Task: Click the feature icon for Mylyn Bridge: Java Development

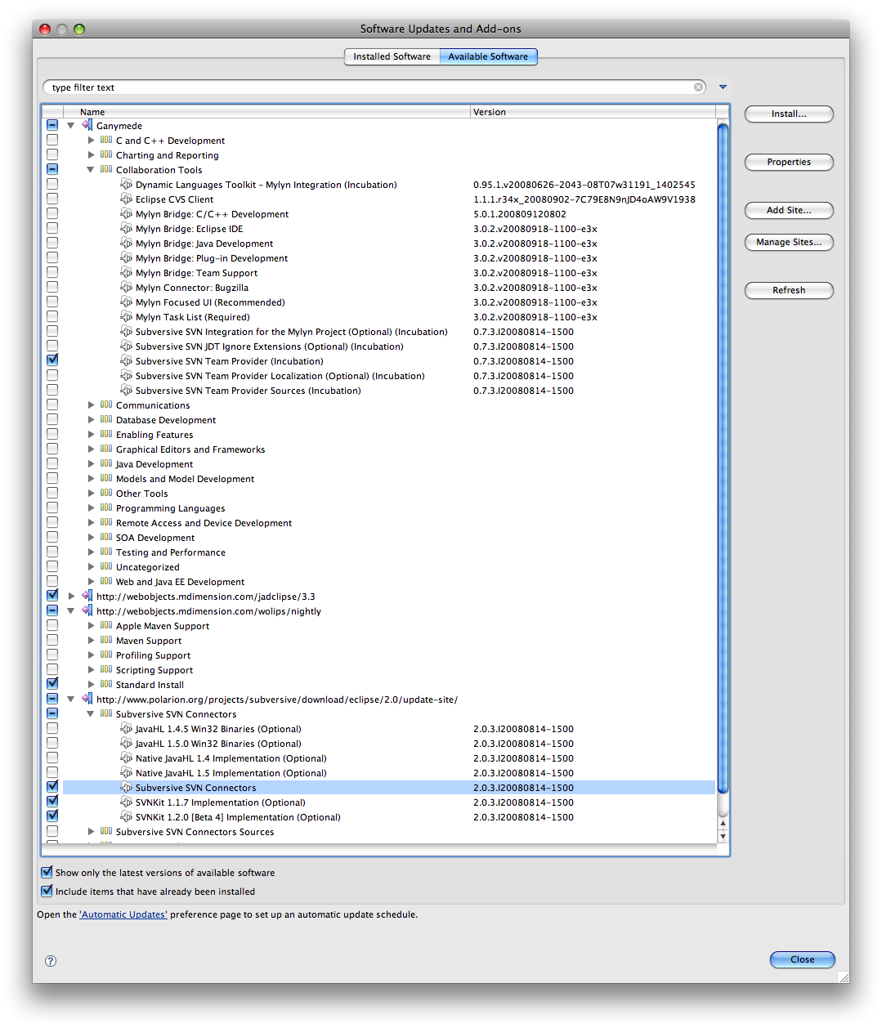Action: tap(126, 244)
